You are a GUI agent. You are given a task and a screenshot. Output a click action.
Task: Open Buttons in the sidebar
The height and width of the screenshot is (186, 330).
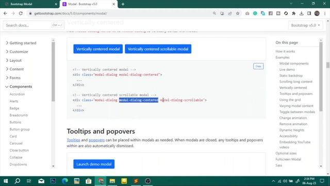[x=15, y=122]
